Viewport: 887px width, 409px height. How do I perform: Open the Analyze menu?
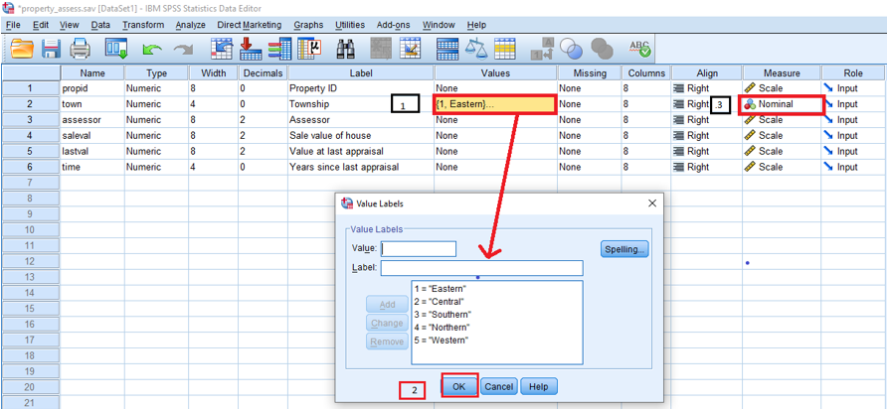190,25
